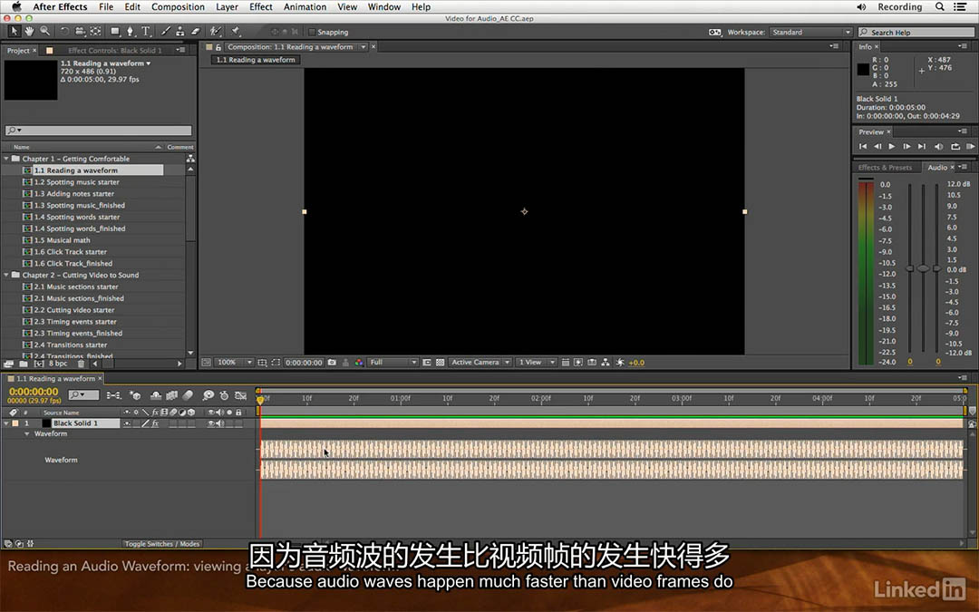This screenshot has height=612, width=979.
Task: Click Black Solid 1 layer color label
Action: click(15, 423)
